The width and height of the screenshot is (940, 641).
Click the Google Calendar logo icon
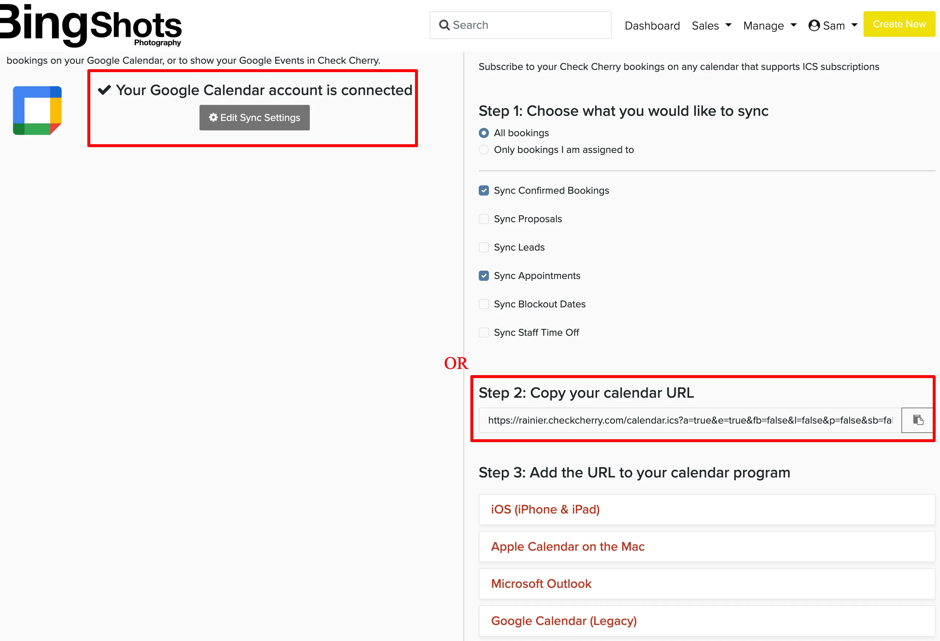click(37, 110)
